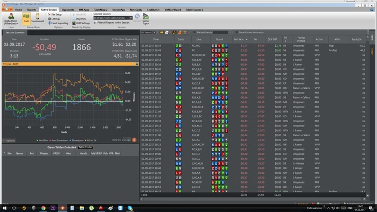Click the winnings bar help icon
Screen dimensions: 377x212
[137, 64]
